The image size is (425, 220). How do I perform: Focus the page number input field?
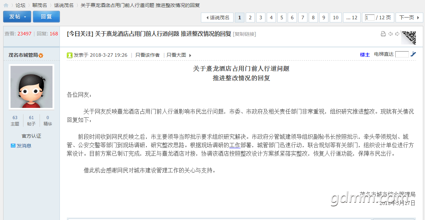point(370,18)
